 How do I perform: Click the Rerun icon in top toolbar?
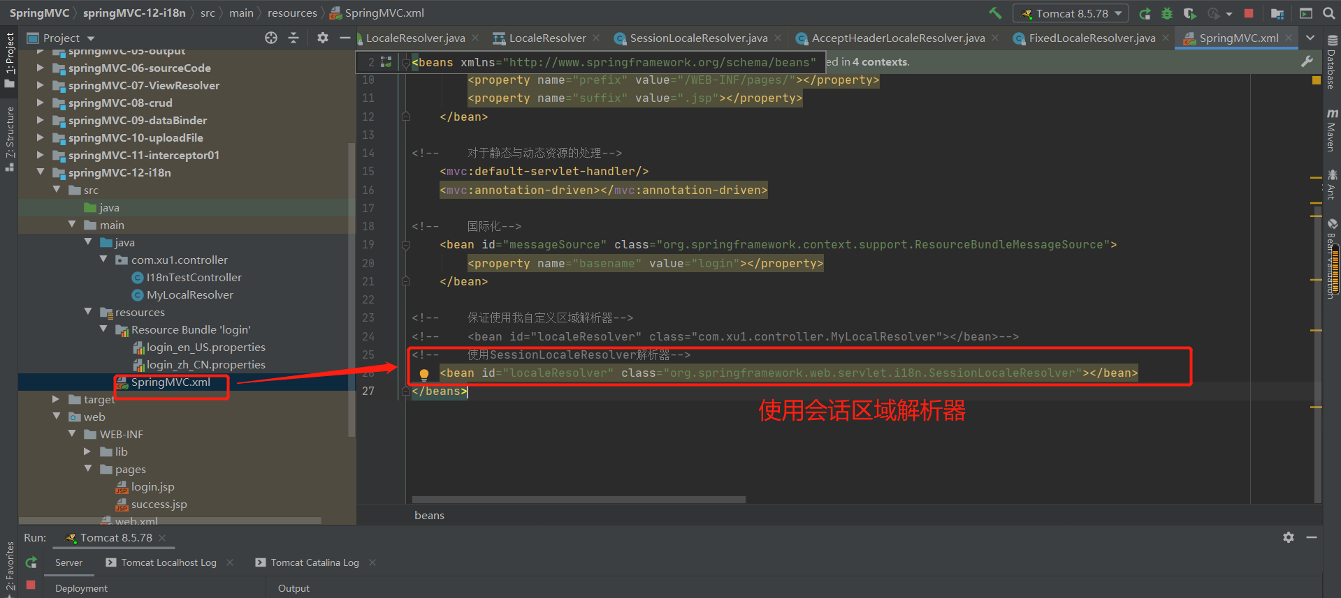click(1145, 13)
